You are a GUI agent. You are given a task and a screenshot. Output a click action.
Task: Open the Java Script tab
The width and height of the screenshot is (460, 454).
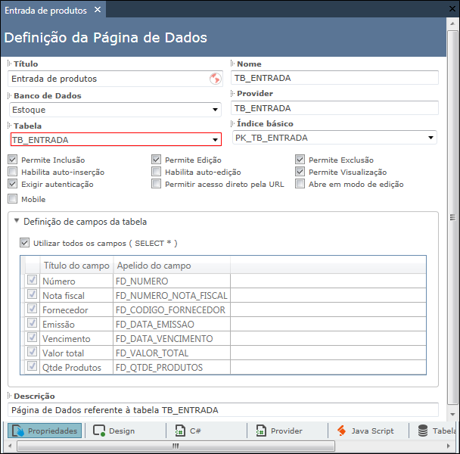pos(365,431)
